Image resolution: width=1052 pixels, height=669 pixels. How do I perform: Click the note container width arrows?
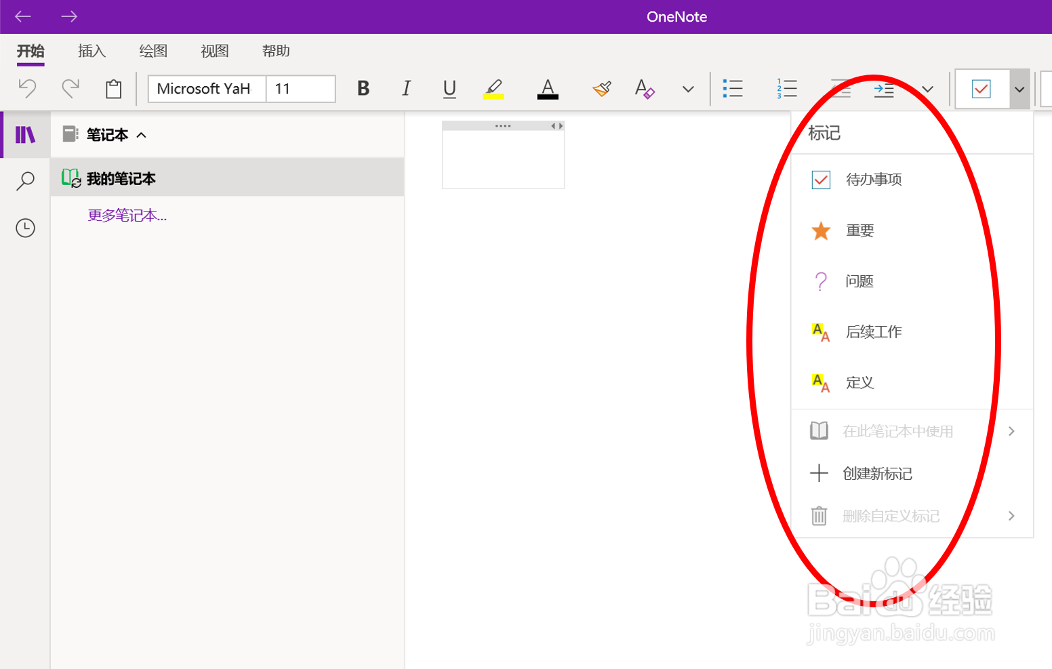click(x=557, y=126)
